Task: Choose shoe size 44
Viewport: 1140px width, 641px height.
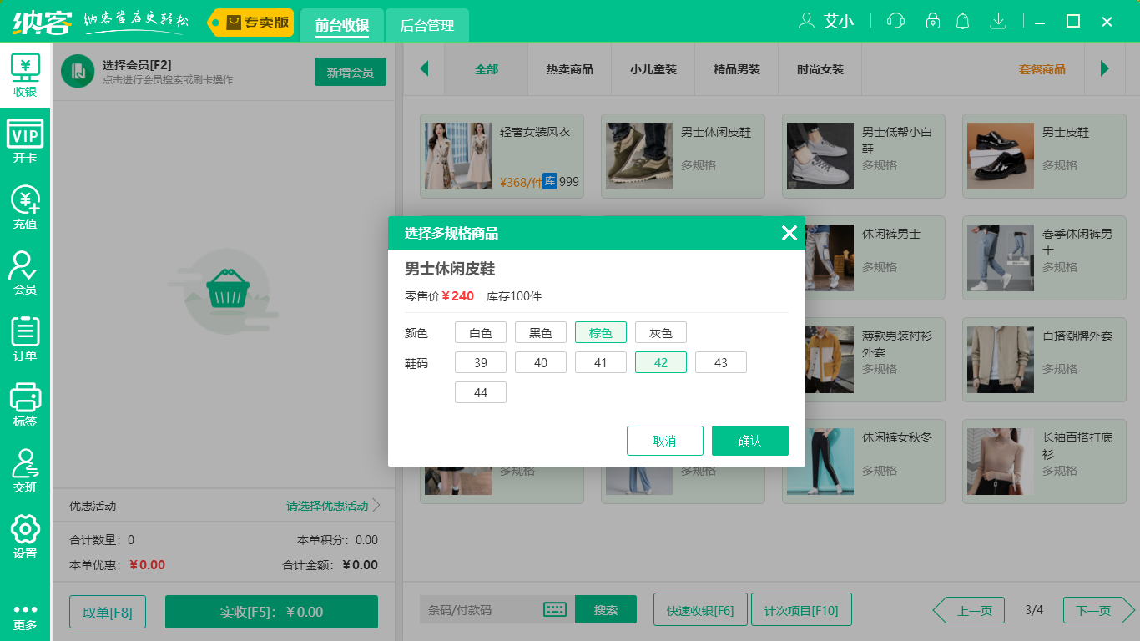Action: [x=481, y=392]
